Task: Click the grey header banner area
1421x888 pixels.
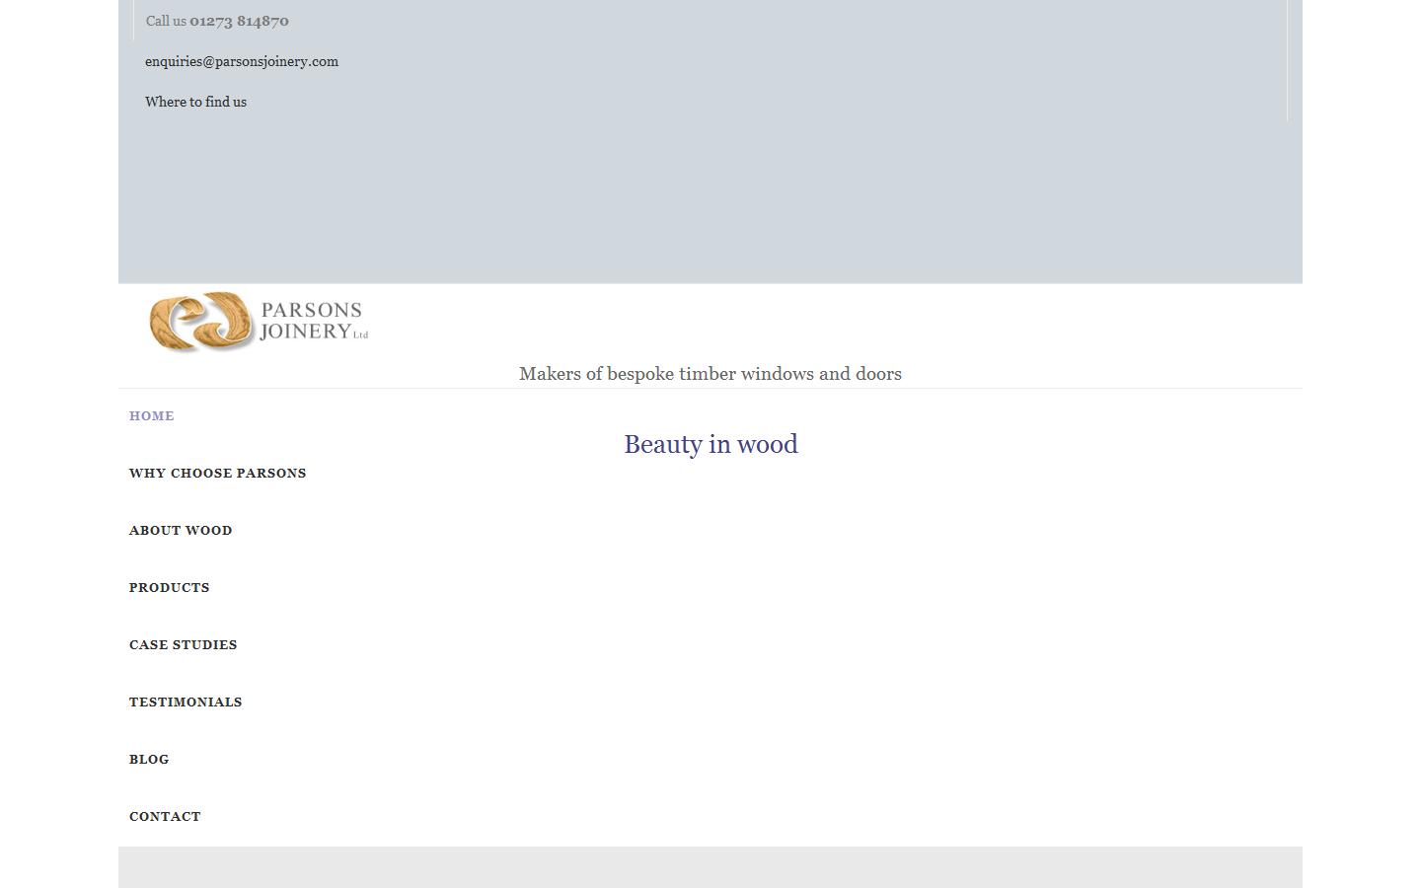Action: (710, 197)
